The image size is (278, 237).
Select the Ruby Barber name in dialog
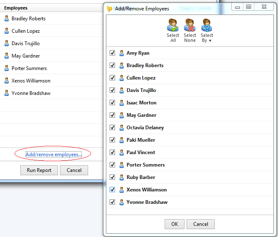(141, 177)
